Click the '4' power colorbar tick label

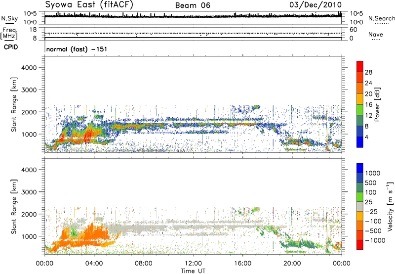366,137
